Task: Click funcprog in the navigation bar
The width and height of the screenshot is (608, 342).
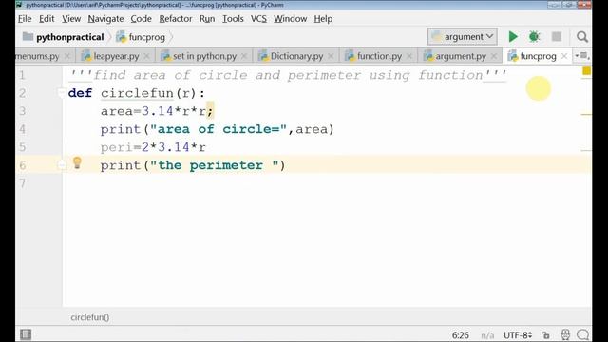Action: (147, 37)
